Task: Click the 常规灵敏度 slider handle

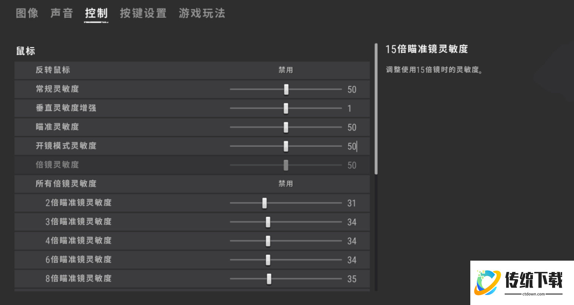Action: pyautogui.click(x=286, y=89)
